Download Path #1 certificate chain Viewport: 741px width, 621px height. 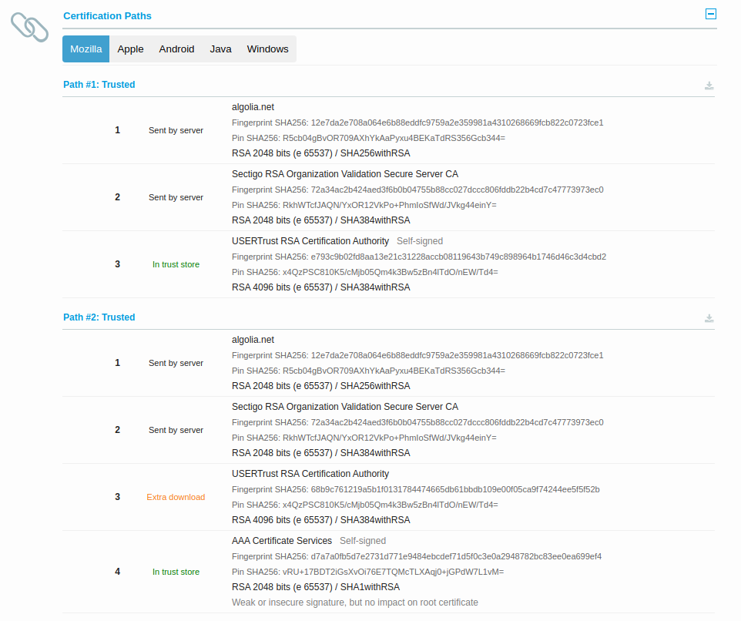point(709,86)
